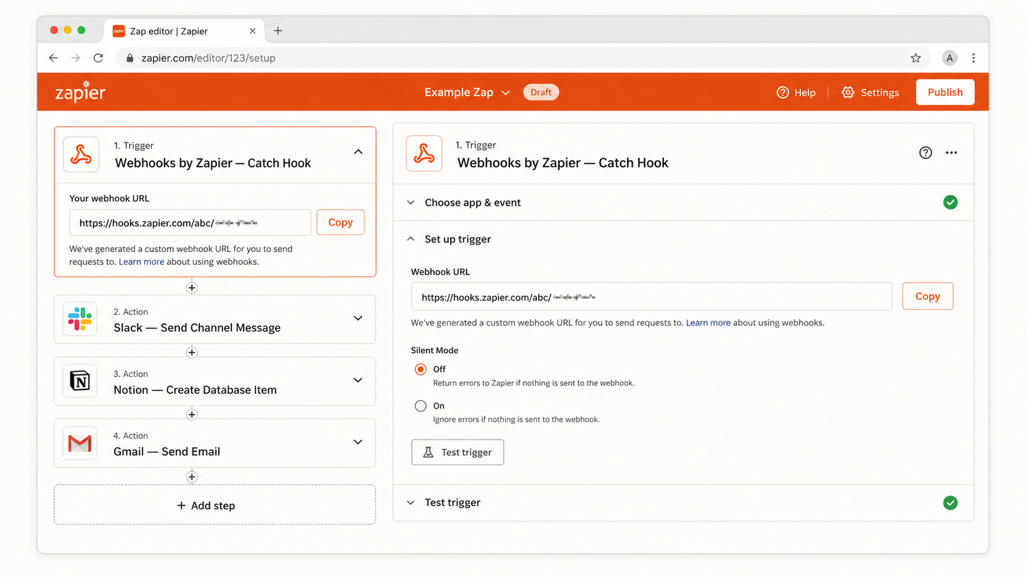1026x577 pixels.
Task: Click the Test trigger button with flask
Action: coord(457,452)
